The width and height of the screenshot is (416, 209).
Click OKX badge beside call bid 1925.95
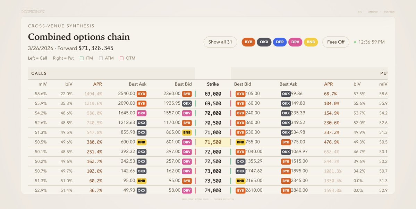[187, 103]
